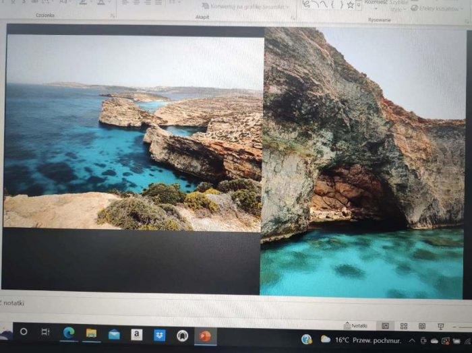Image resolution: width=472 pixels, height=353 pixels.
Task: Open the Amazon app from taskbar
Action: (136, 335)
